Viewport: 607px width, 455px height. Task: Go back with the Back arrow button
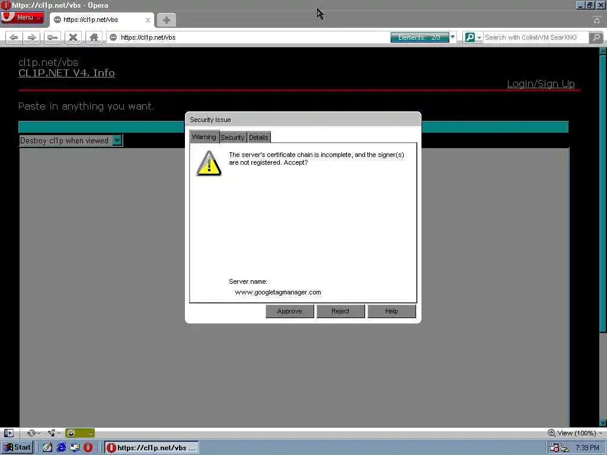coord(14,37)
